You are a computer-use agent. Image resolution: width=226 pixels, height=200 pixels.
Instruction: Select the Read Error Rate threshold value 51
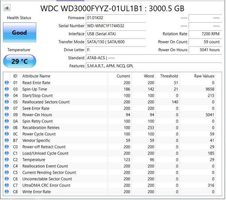point(176,83)
